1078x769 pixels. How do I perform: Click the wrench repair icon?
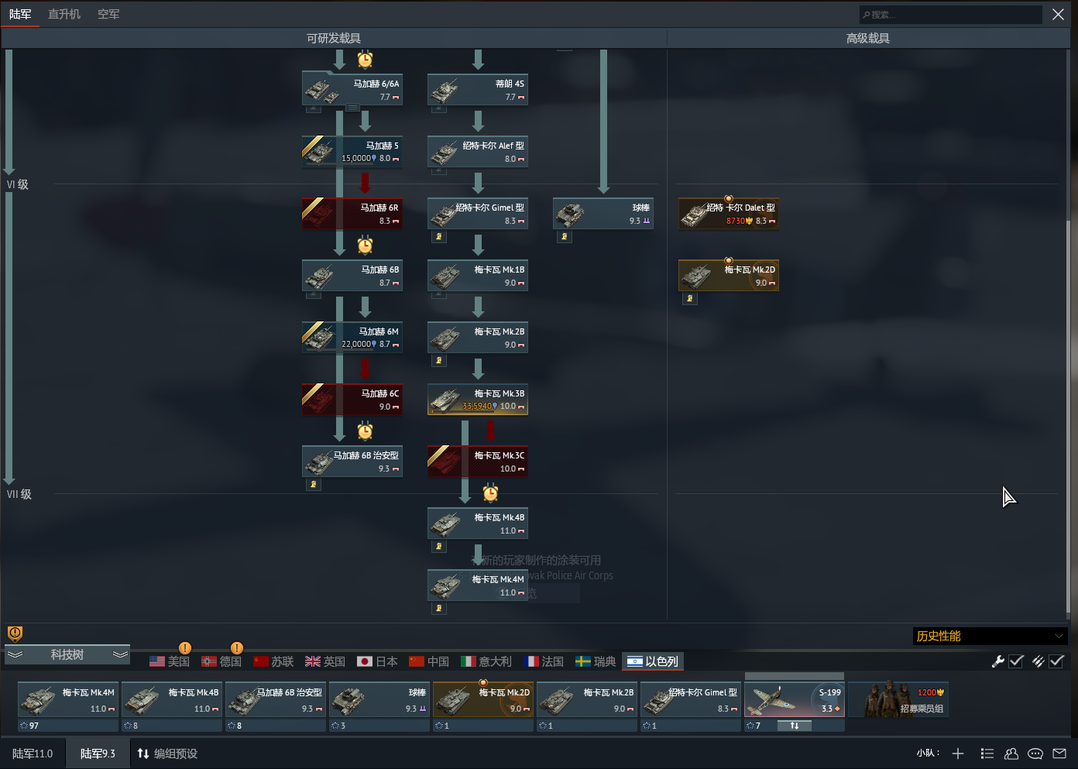pyautogui.click(x=997, y=661)
